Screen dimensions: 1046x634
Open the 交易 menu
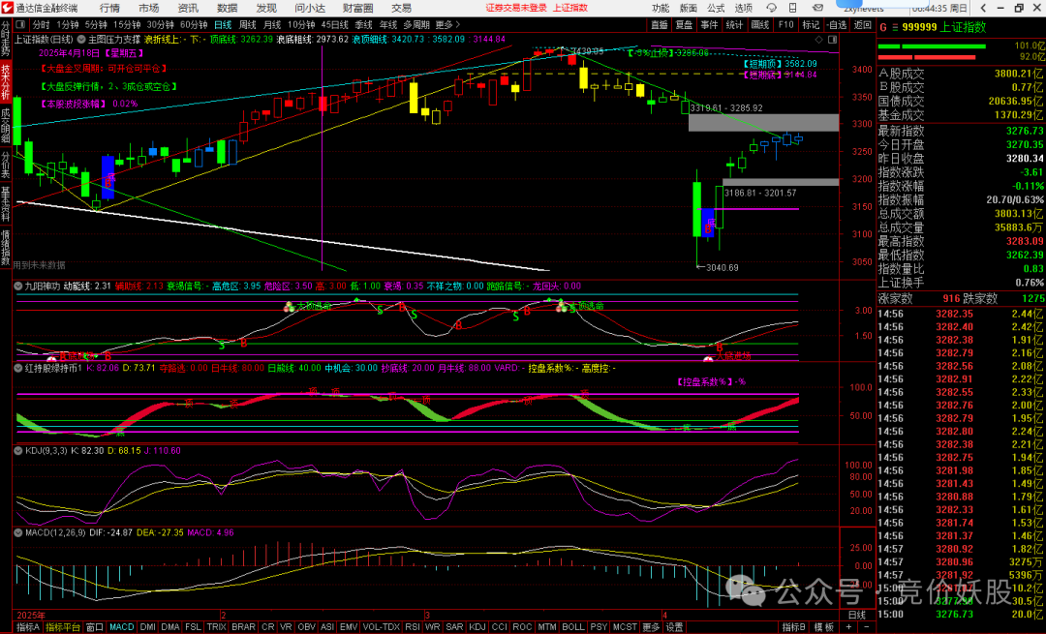coord(402,8)
